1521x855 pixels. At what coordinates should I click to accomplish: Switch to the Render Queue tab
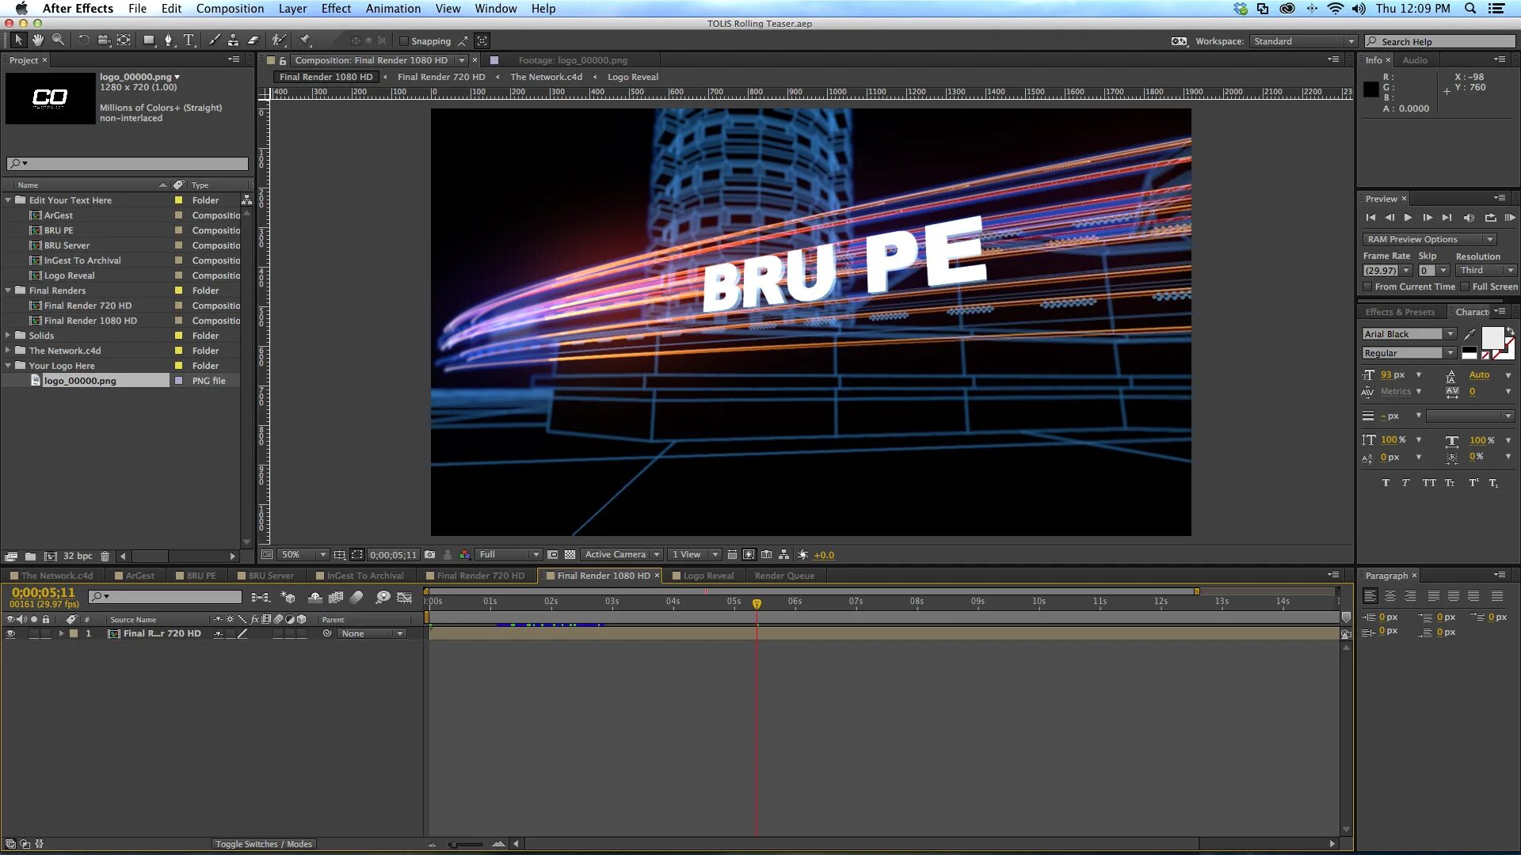[x=784, y=576]
